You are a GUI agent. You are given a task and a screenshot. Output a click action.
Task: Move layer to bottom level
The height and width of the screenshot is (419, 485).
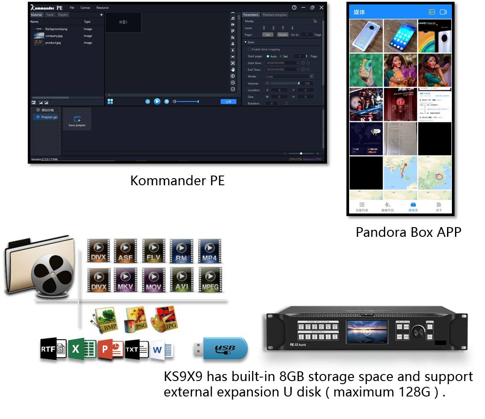click(x=274, y=28)
